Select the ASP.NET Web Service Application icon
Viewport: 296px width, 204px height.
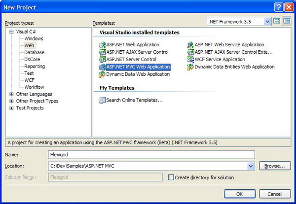click(x=190, y=45)
